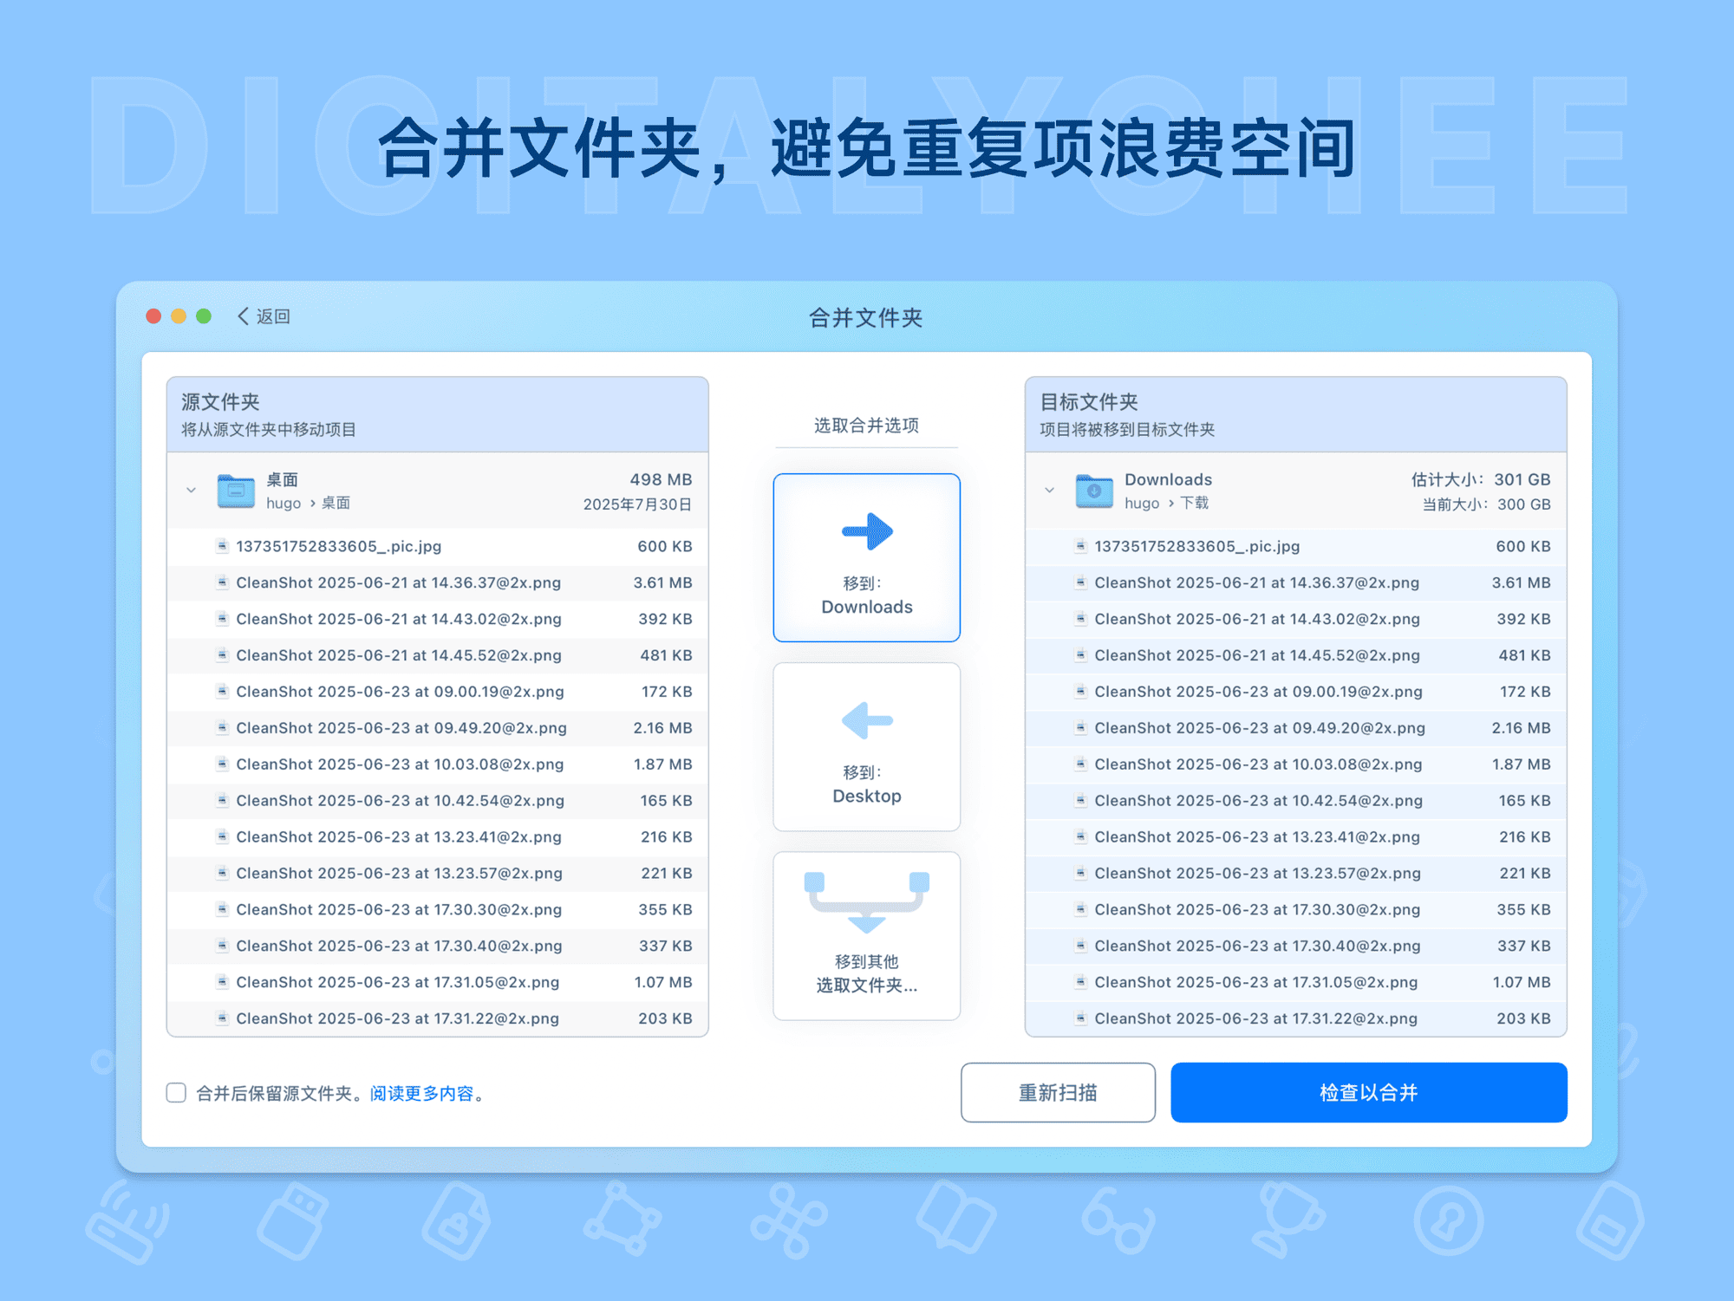Image resolution: width=1734 pixels, height=1301 pixels.
Task: Click the file icon for CleanShot 2025-06-21 at 14.36.37@2x.png
Action: tap(221, 582)
